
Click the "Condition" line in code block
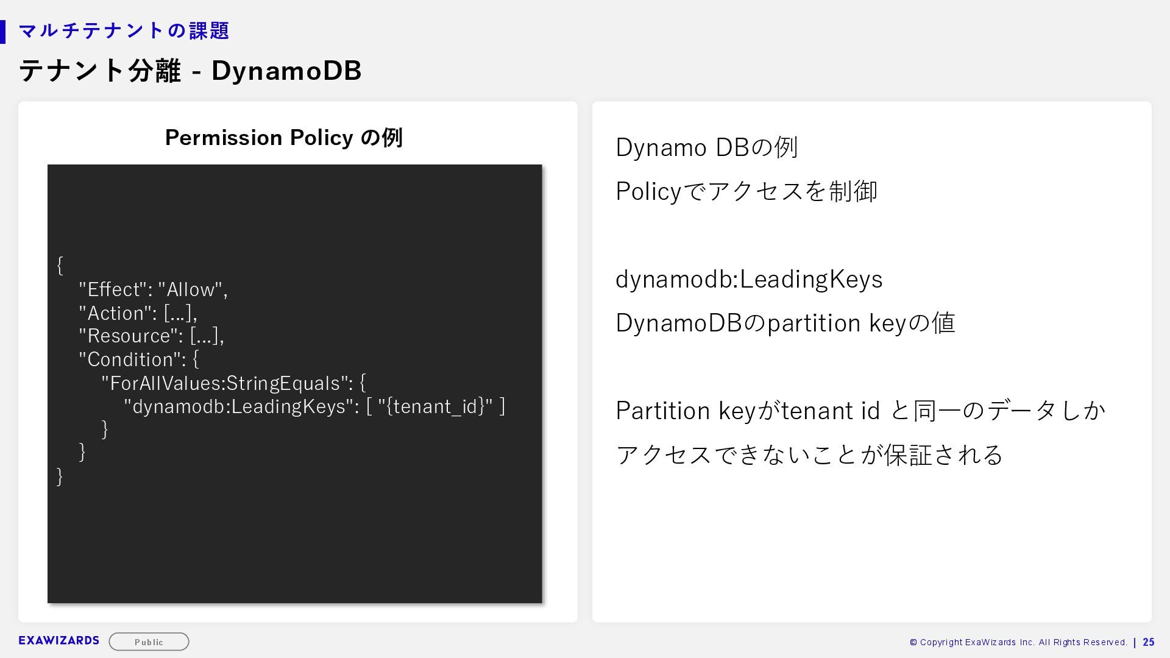pos(138,359)
